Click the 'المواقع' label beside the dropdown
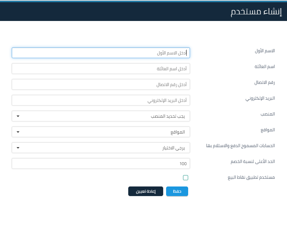 pyautogui.click(x=268, y=130)
